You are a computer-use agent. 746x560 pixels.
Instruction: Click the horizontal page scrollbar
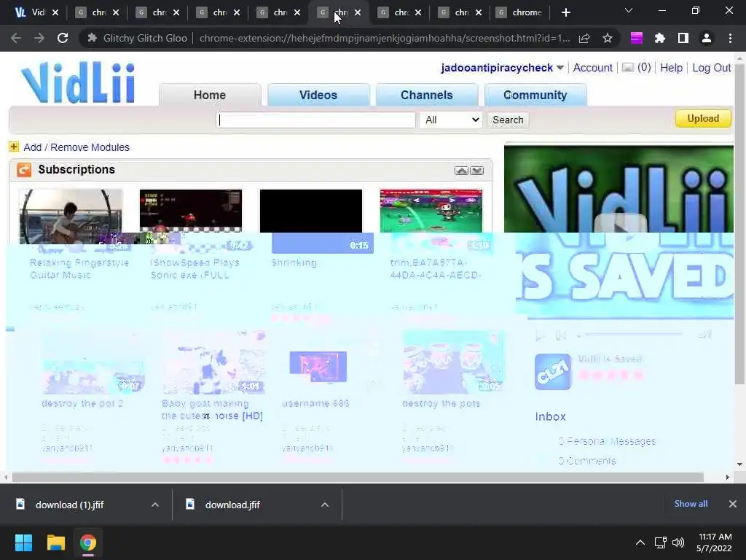point(357,477)
